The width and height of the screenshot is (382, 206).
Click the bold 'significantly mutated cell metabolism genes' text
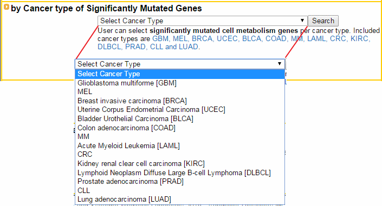pyautogui.click(x=224, y=31)
